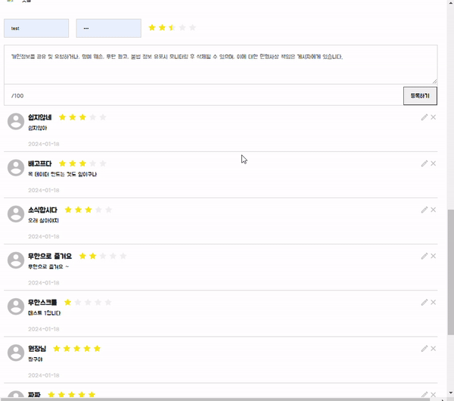
Task: Edit the 쉽지않네 review with pencil icon
Action: (x=424, y=117)
